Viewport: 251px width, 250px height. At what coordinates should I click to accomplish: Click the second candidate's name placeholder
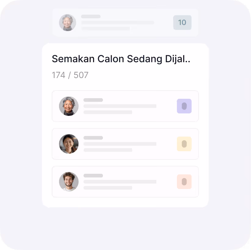click(x=93, y=137)
